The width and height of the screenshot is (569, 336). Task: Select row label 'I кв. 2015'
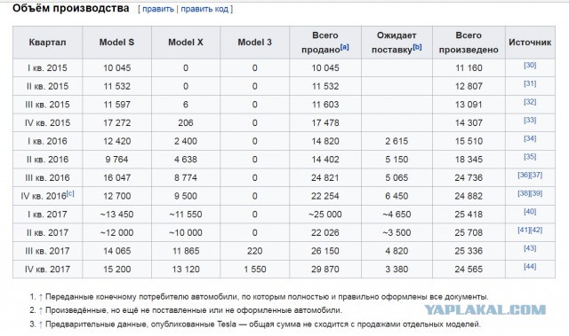point(47,68)
